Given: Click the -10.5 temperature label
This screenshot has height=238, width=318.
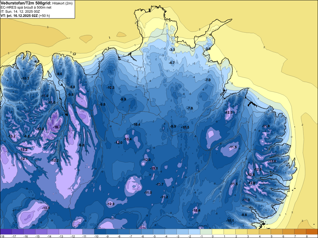Looking at the screenshot, I should (x=185, y=127).
